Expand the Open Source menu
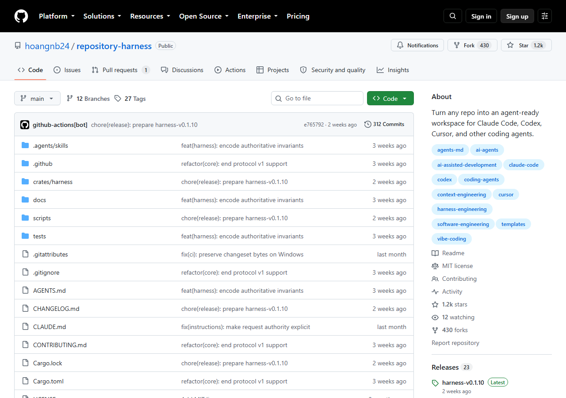Screen dimensions: 566x398 point(204,16)
